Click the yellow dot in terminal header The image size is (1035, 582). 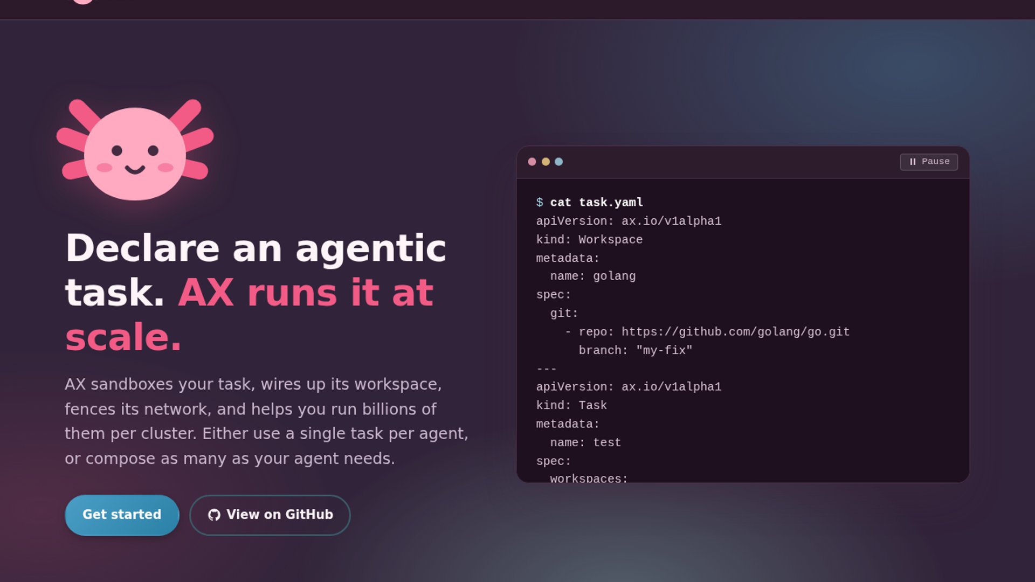coord(546,162)
